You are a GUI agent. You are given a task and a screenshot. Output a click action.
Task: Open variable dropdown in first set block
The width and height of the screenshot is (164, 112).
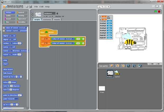click(46, 39)
